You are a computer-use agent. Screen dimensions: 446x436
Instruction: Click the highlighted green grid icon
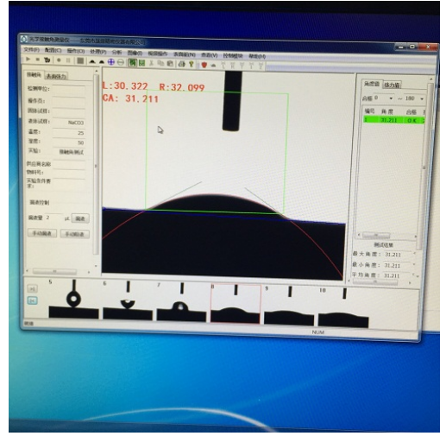point(132,62)
